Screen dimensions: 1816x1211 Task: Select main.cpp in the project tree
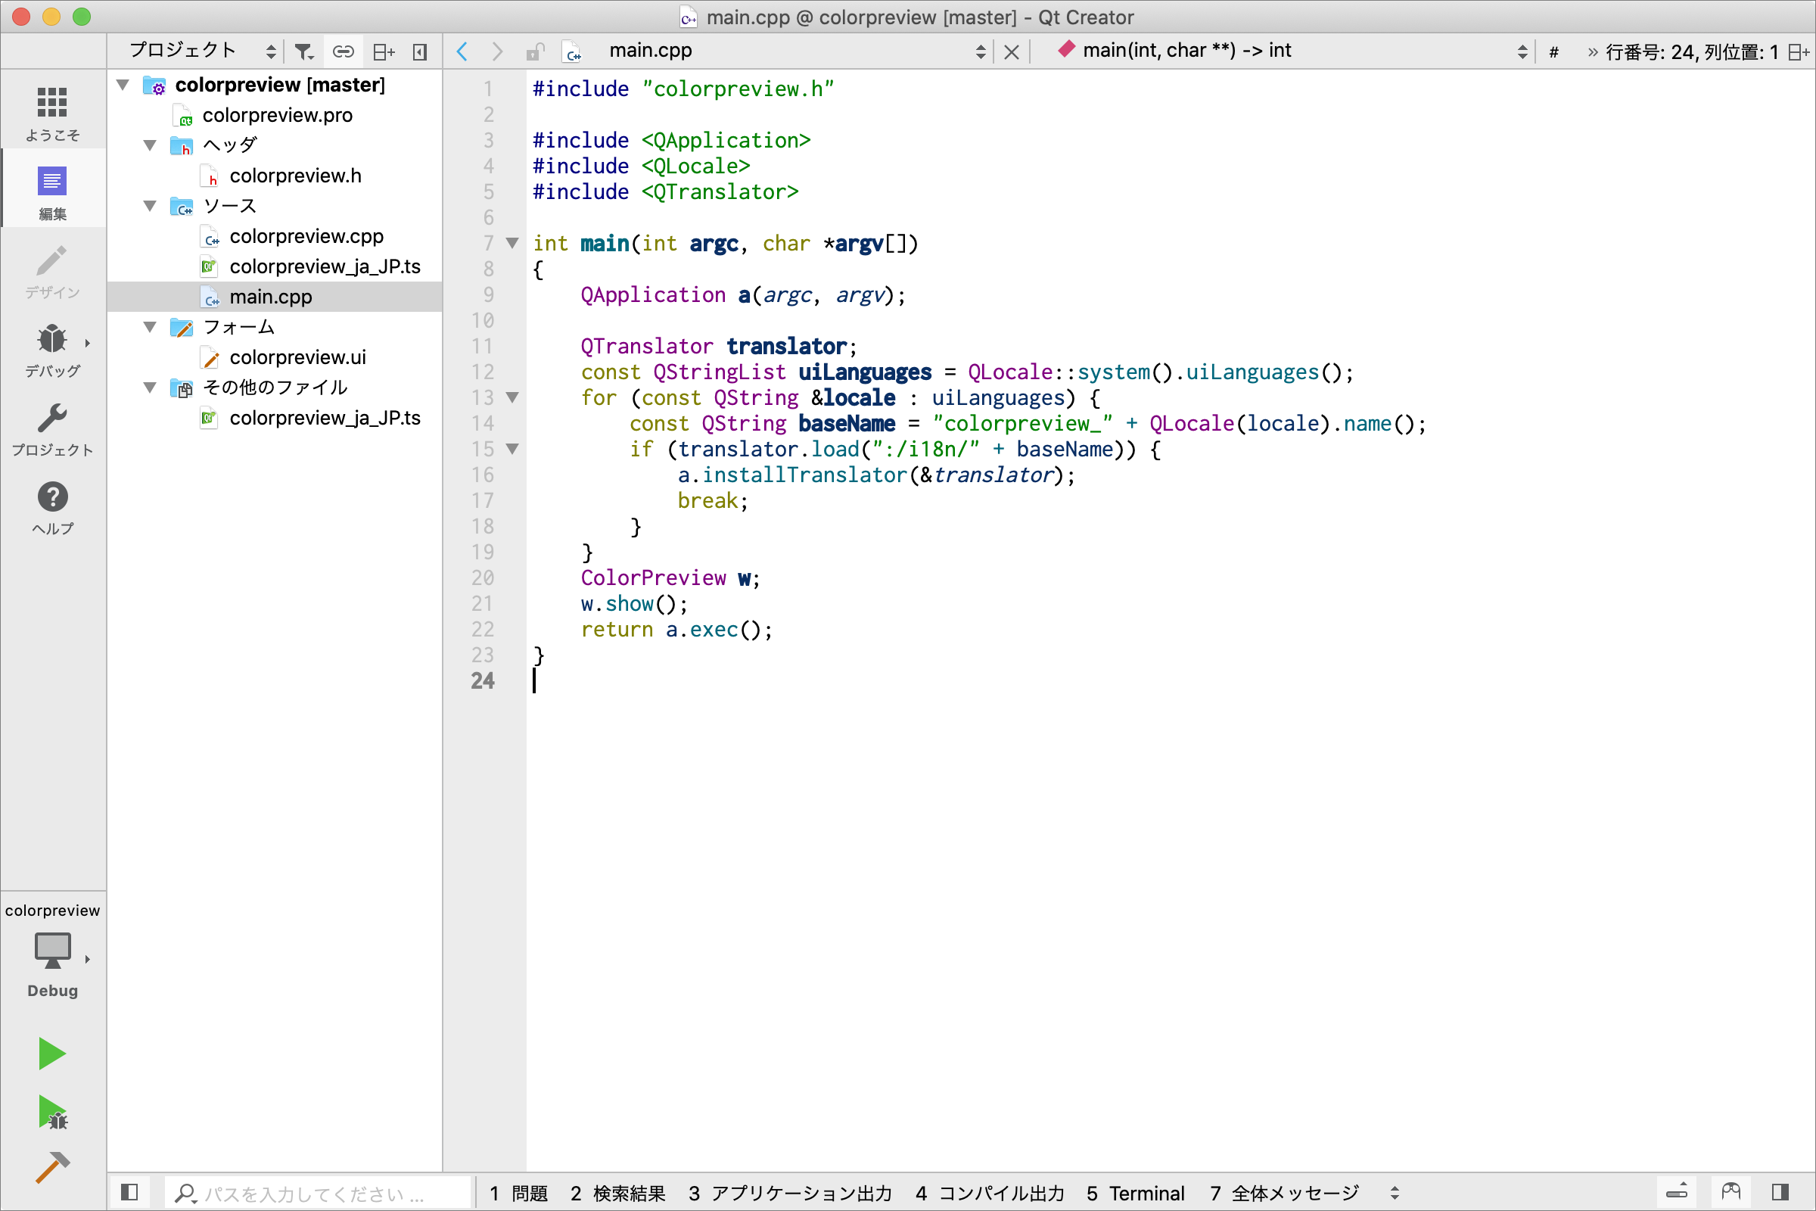pyautogui.click(x=270, y=297)
